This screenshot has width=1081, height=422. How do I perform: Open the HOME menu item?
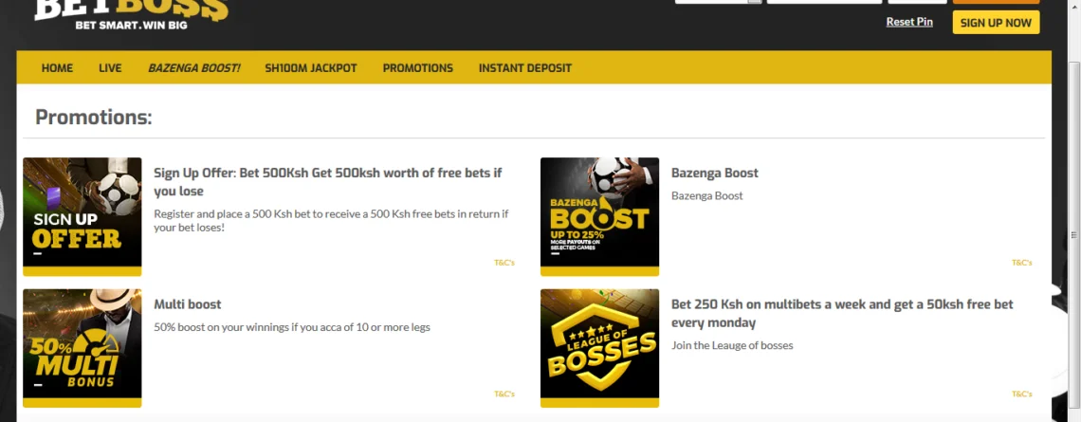coord(57,68)
